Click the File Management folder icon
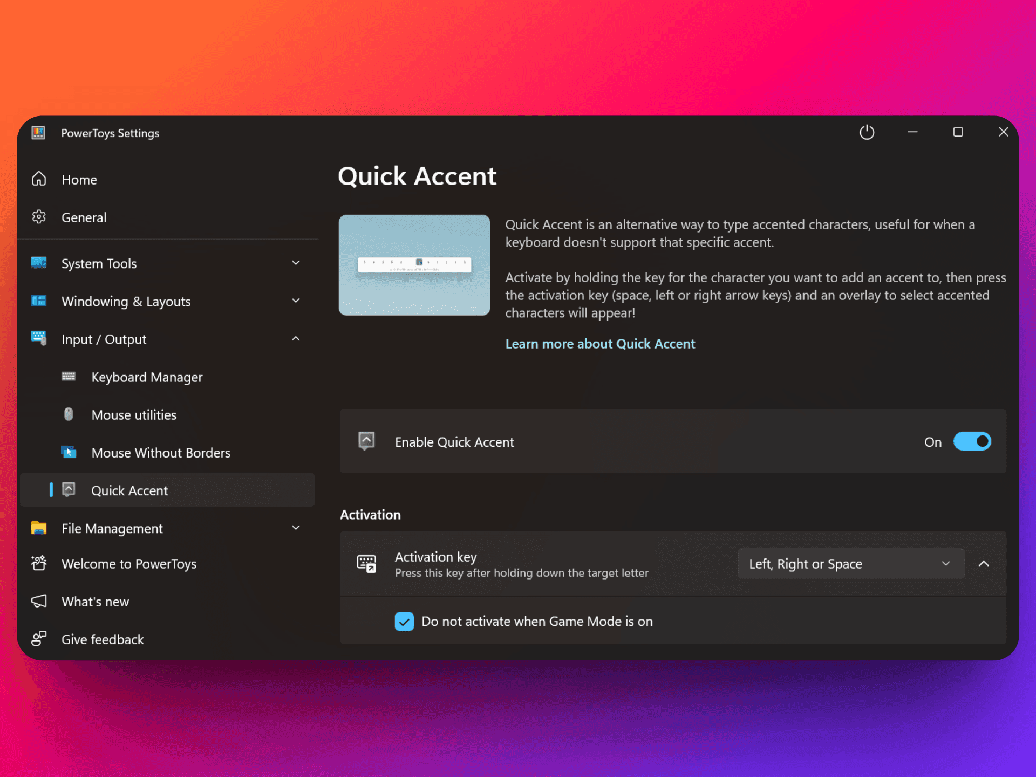The image size is (1036, 777). (39, 528)
